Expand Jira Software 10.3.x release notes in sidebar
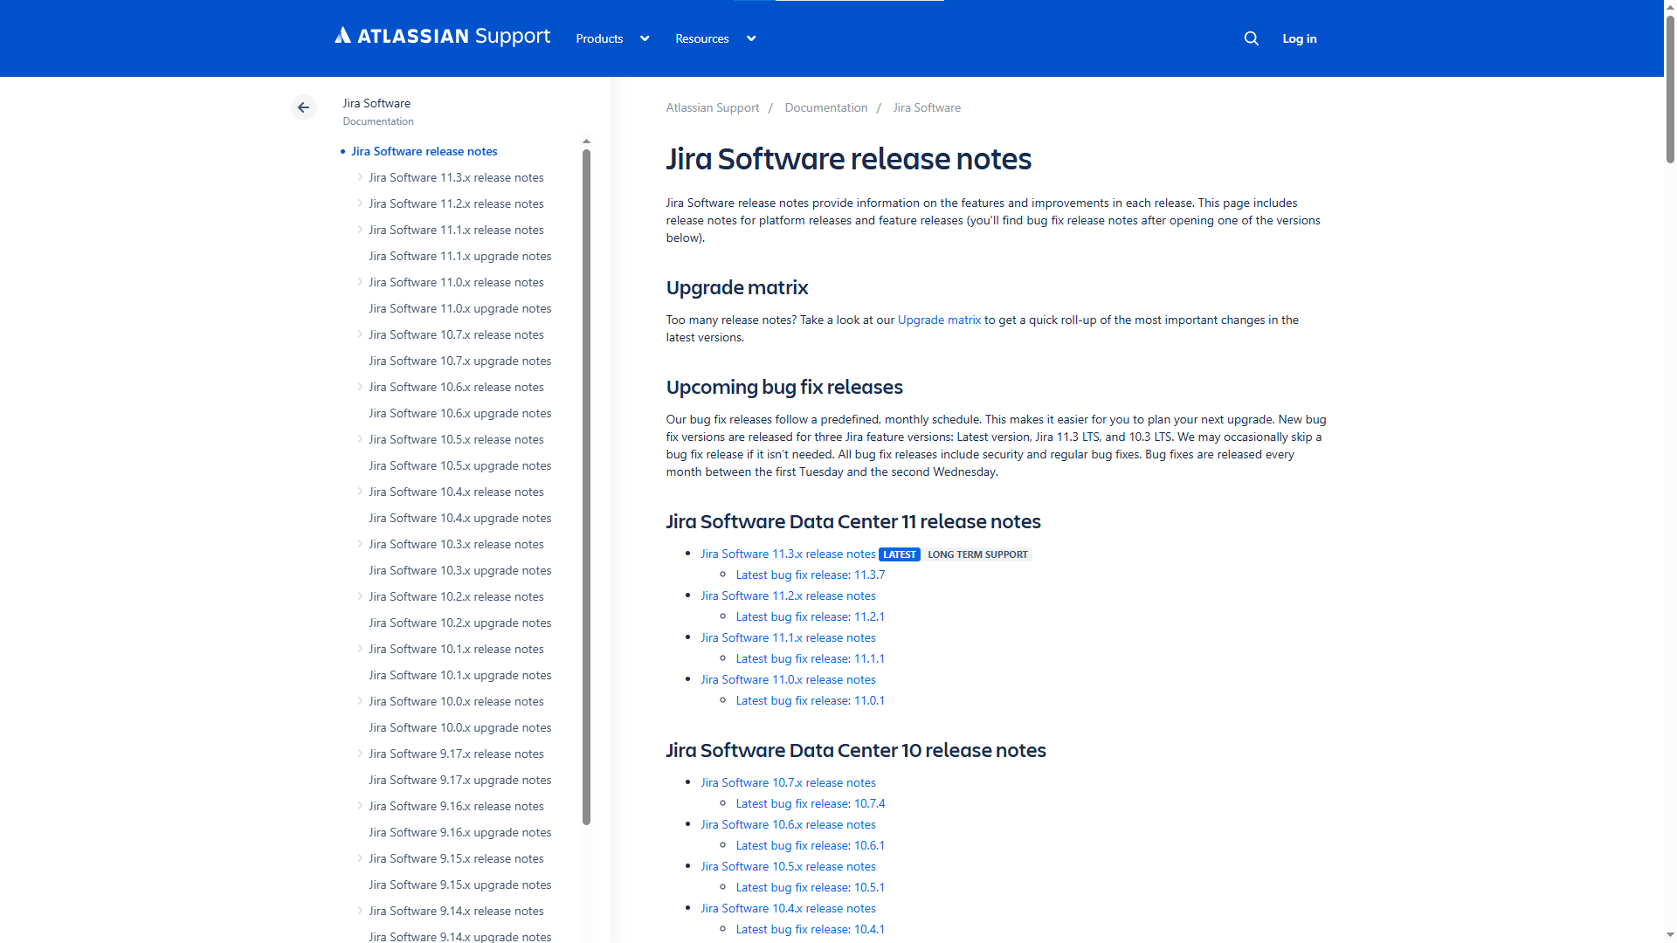 [x=360, y=544]
